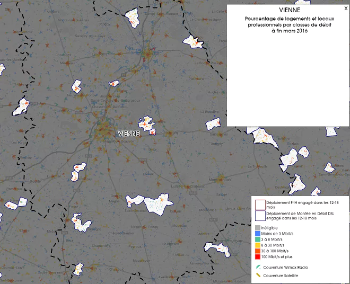
Task: Click the Montmorillon town on the map
Action: (x=220, y=180)
